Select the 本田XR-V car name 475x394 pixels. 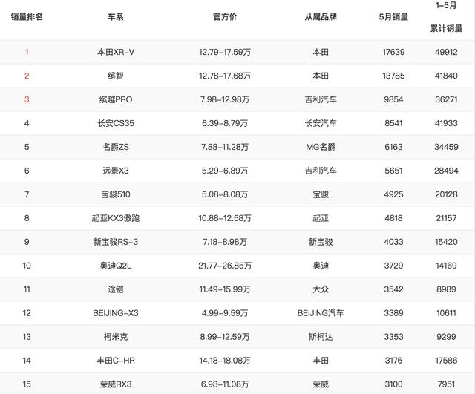pos(116,52)
